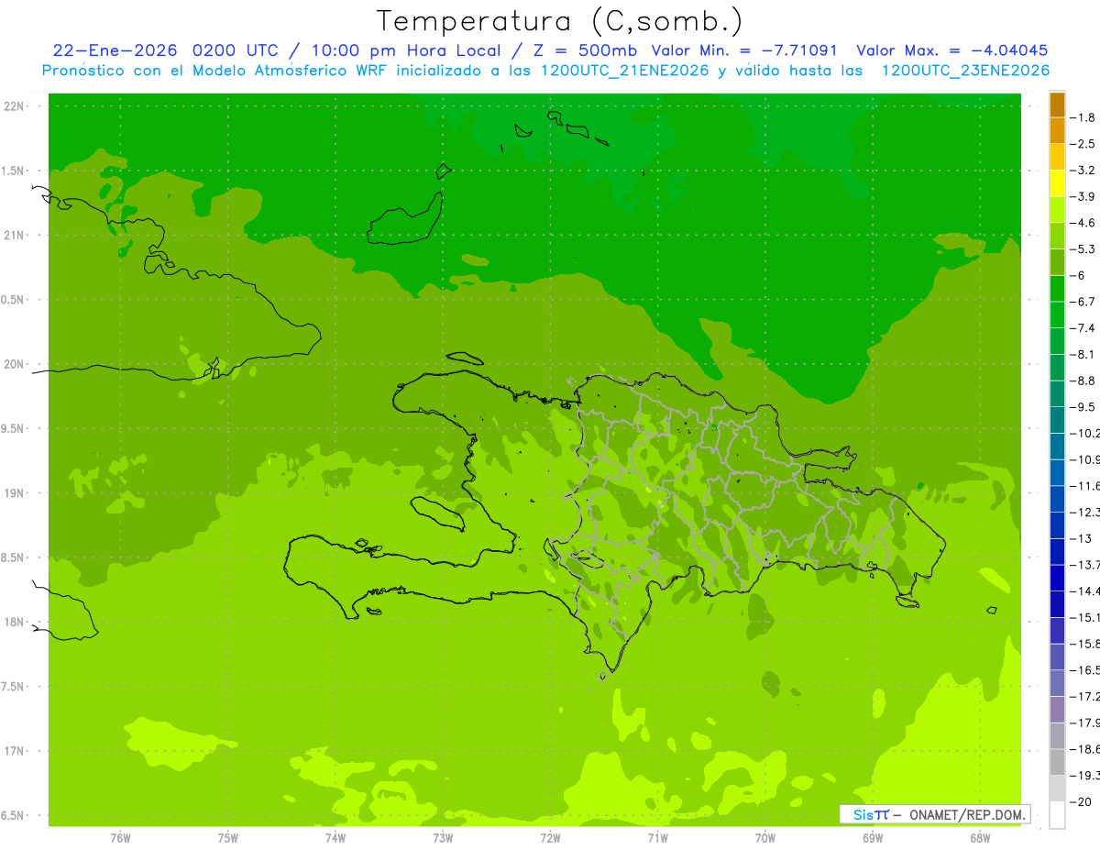Click the '1200UTC_23ENE2026' valid-until time text

(965, 71)
